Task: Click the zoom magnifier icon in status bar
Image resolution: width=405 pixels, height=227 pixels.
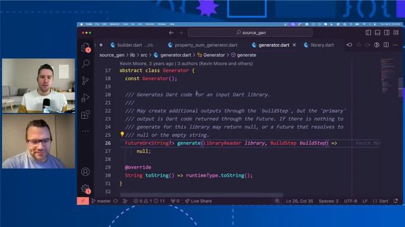Action: tap(277, 201)
